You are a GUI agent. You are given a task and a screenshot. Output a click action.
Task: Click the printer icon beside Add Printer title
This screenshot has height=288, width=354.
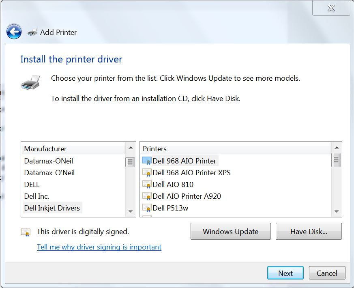pyautogui.click(x=32, y=32)
